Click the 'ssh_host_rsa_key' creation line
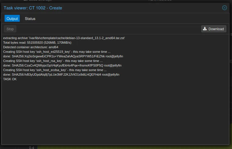Image resolution: width=232 pixels, height=149 pixels. pos(53,61)
